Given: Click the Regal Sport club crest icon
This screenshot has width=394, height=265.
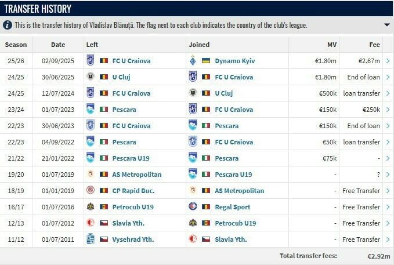Looking at the screenshot, I should pyautogui.click(x=193, y=207).
